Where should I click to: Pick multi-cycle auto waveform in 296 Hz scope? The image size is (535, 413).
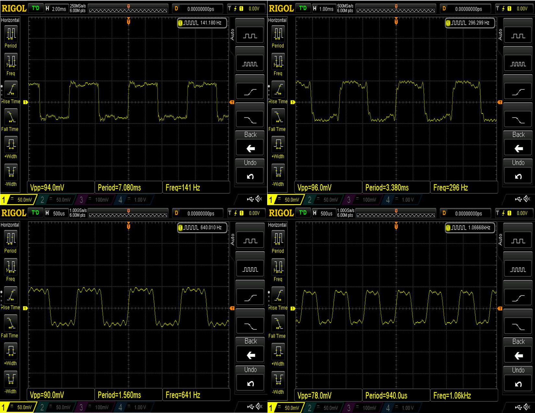click(x=518, y=63)
